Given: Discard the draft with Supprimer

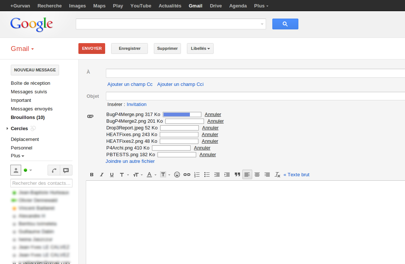Looking at the screenshot, I should 167,49.
